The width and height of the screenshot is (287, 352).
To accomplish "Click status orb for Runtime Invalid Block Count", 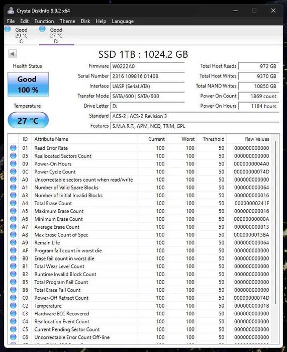I will 13,274.
